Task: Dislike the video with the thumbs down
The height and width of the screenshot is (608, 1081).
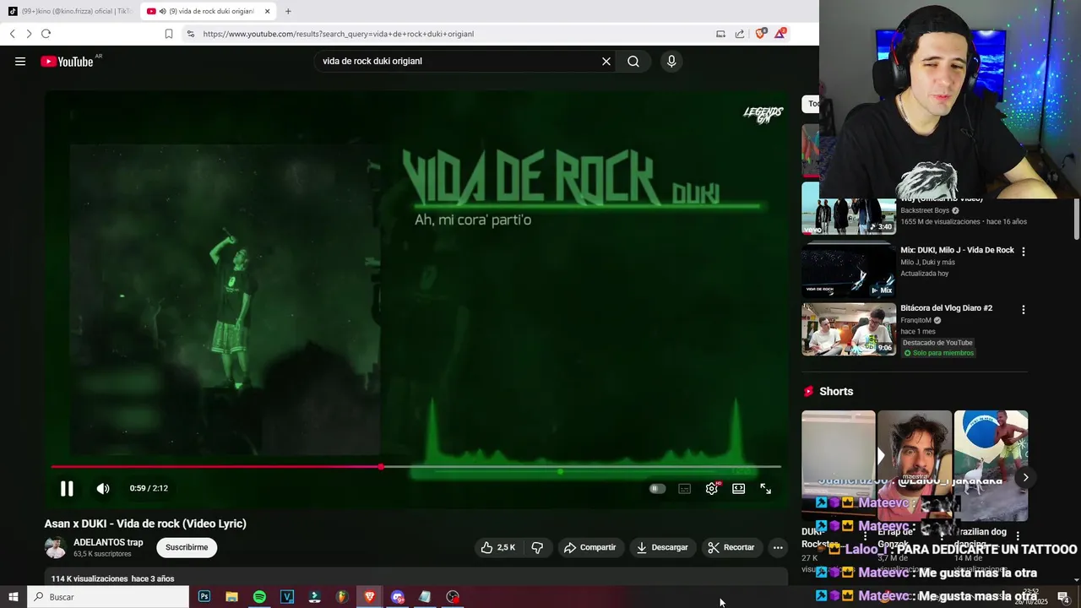Action: tap(537, 547)
